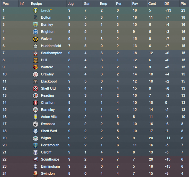189x177 pixels.
Task: Select the Charlton club badge
Action: 35,103
